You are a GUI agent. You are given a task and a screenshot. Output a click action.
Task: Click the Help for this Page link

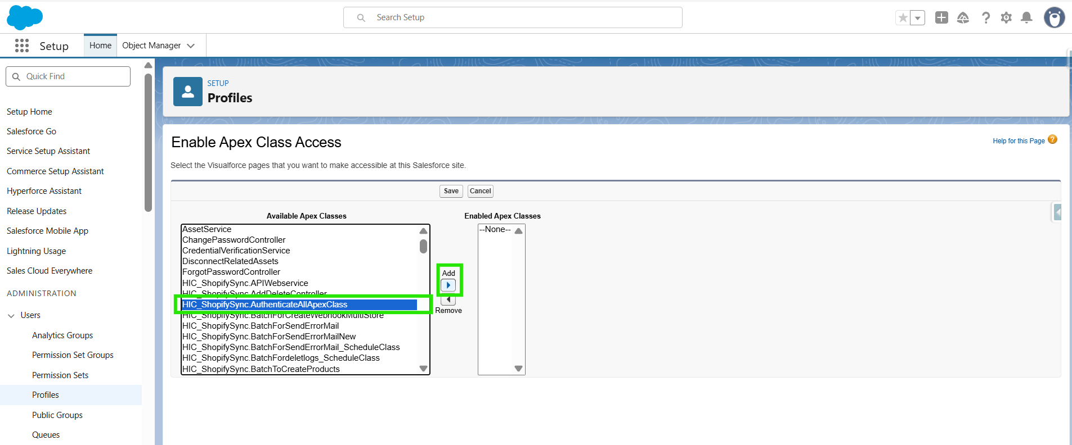[x=1019, y=141]
